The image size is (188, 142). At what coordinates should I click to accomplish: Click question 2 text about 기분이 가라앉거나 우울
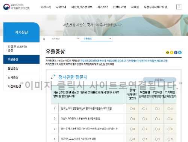click(80, 119)
